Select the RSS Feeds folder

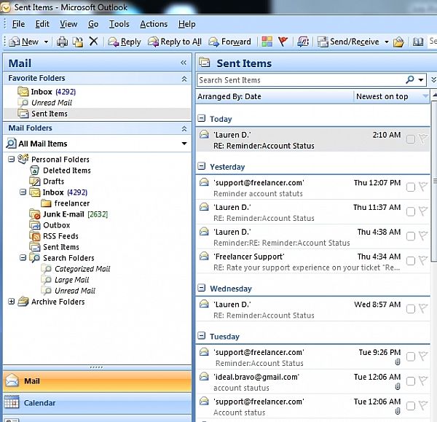point(60,236)
